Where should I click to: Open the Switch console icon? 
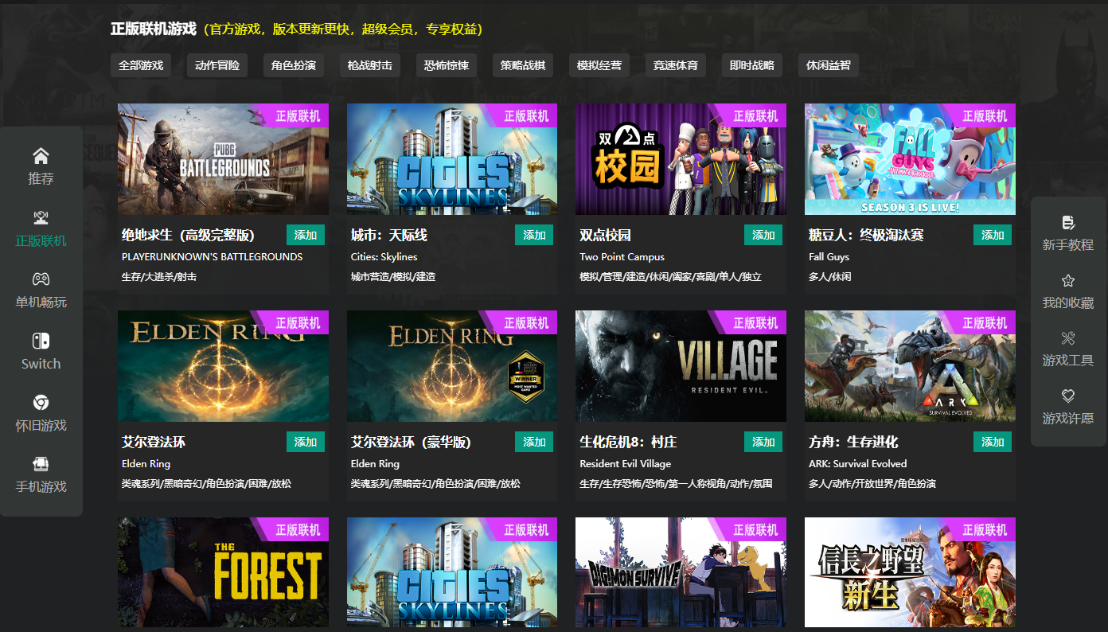(x=41, y=341)
